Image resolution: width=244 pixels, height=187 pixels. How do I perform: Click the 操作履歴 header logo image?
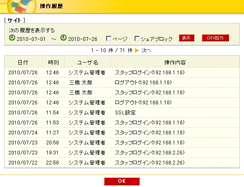[21, 6]
